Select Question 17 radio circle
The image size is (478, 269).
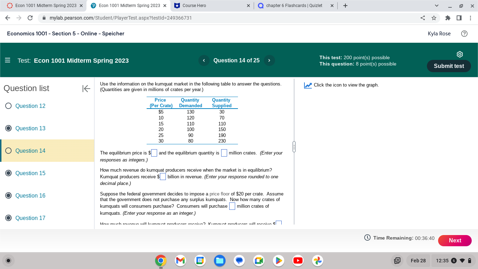8,218
